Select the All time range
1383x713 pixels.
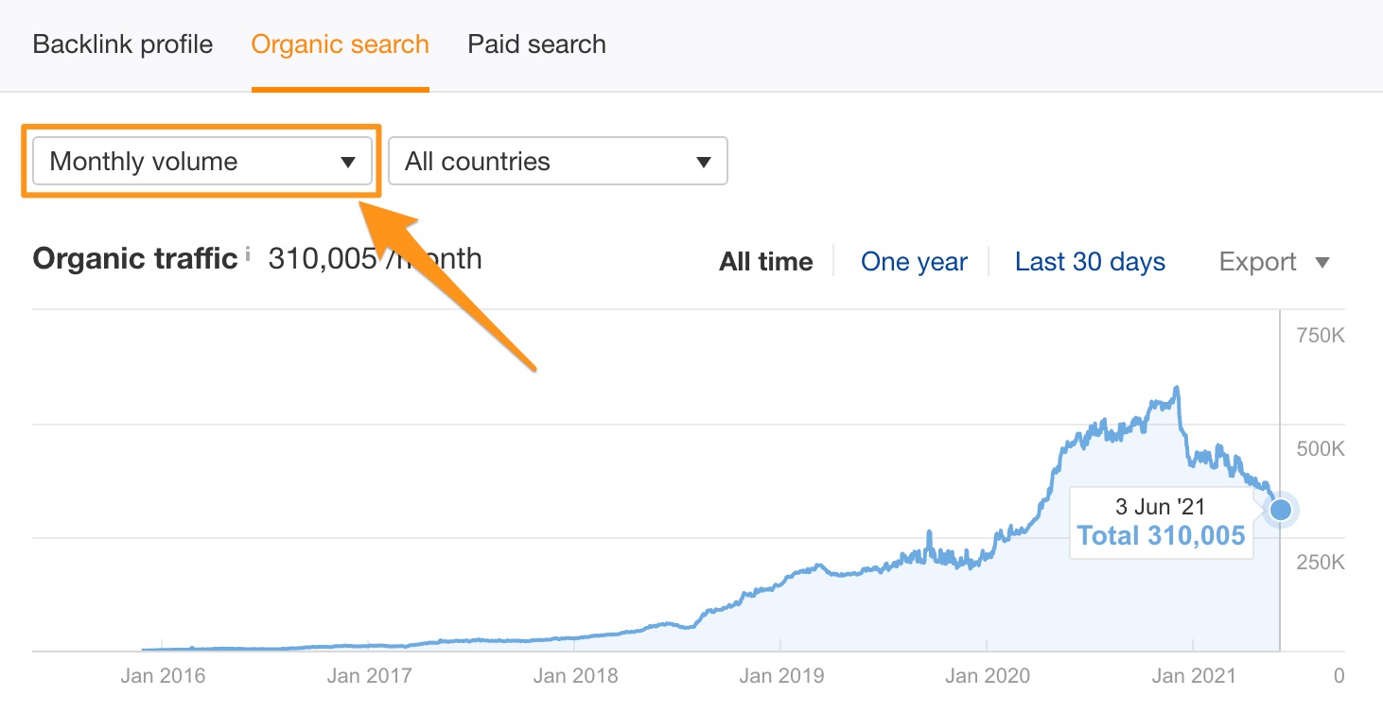(x=765, y=262)
